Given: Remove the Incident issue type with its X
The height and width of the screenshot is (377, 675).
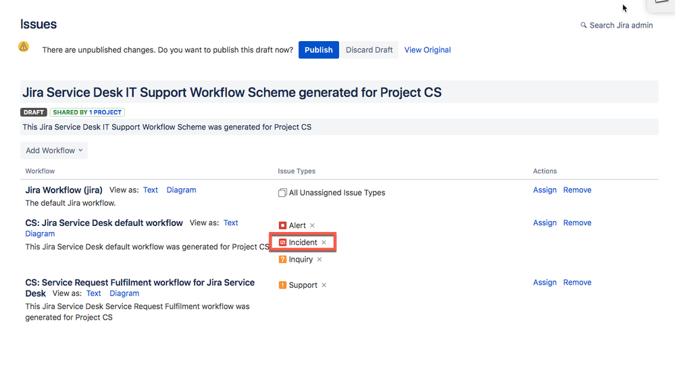Looking at the screenshot, I should [x=324, y=242].
